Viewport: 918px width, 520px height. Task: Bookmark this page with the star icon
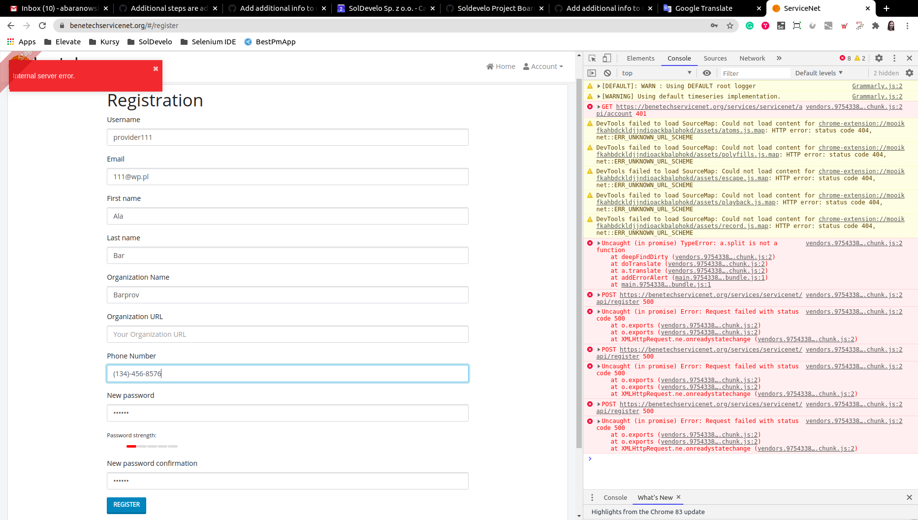(730, 26)
